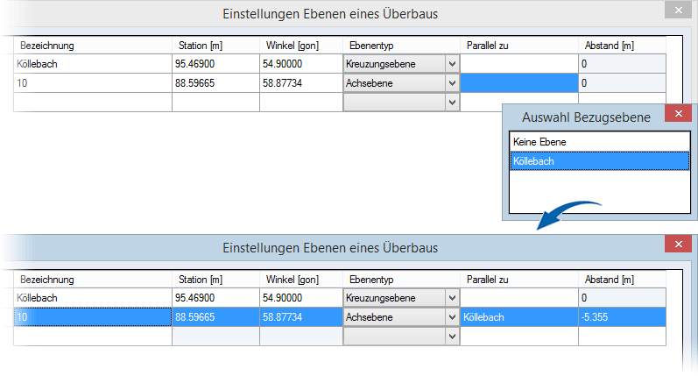Select highlighted '10' cell in lower table

[x=93, y=316]
